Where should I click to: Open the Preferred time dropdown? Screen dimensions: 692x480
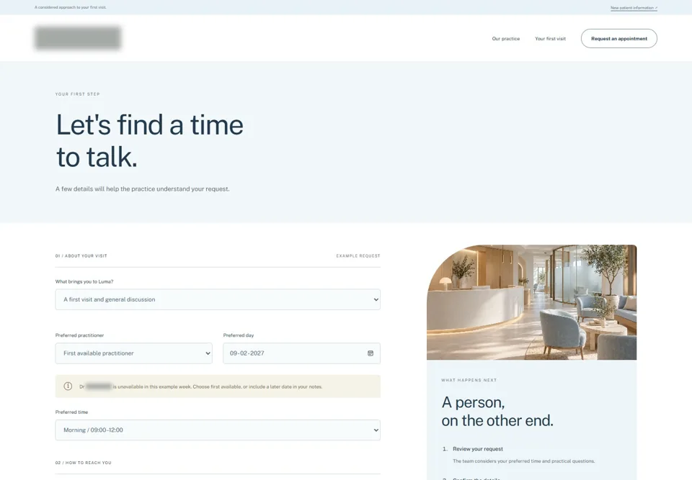pyautogui.click(x=218, y=430)
